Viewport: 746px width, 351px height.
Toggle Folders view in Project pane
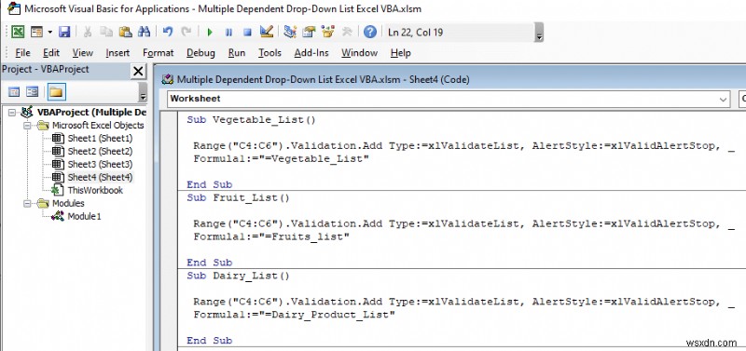point(56,91)
